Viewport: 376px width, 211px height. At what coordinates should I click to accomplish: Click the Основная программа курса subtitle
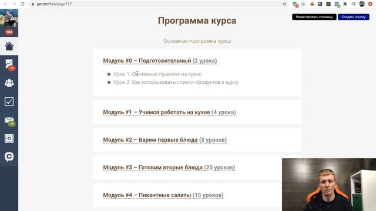point(197,41)
